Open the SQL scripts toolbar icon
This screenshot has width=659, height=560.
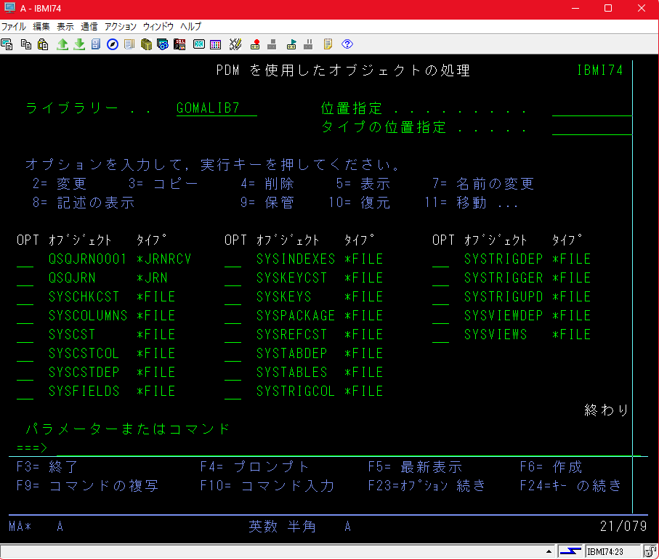(x=179, y=44)
